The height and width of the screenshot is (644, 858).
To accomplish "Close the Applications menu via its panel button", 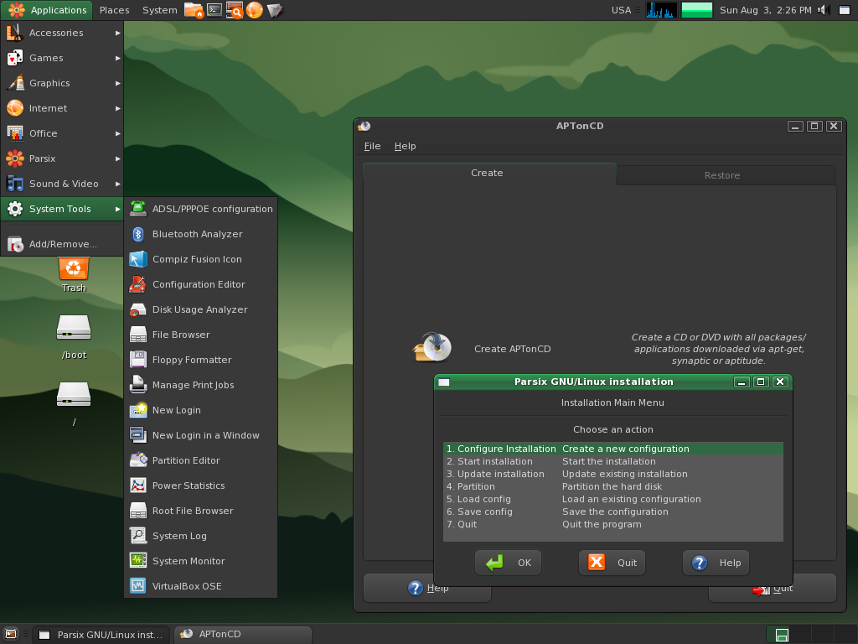I will [48, 10].
